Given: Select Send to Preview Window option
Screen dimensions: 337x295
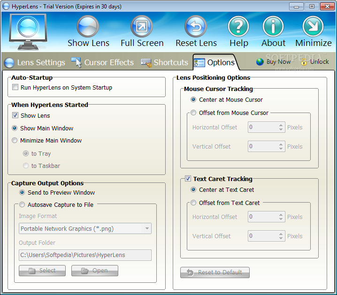Looking at the screenshot, I should 22,192.
